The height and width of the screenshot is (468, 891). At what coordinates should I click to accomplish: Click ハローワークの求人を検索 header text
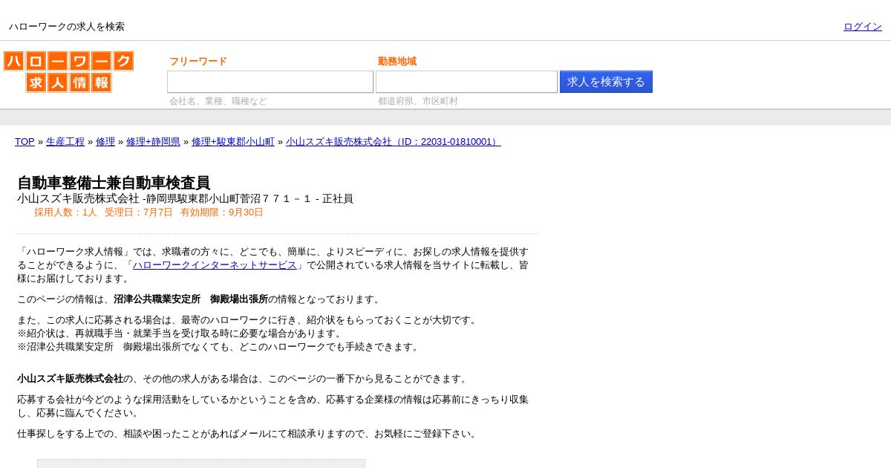point(67,27)
